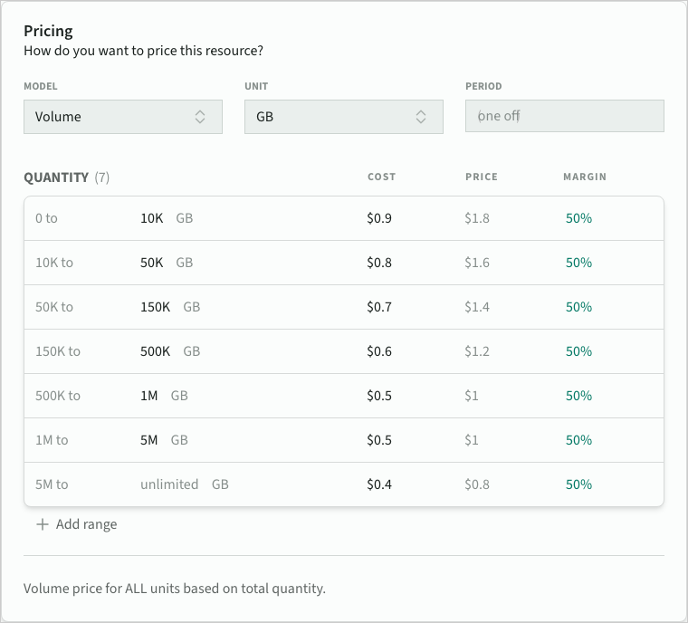Viewport: 688px width, 623px height.
Task: Edit the 500K upper quantity limit
Action: tap(155, 351)
